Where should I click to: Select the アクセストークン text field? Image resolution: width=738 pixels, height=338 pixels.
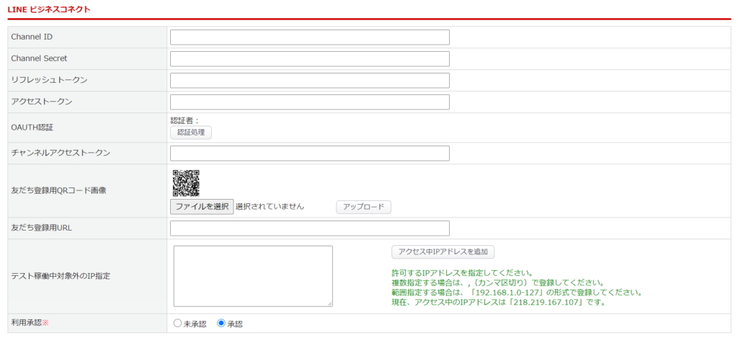(310, 102)
